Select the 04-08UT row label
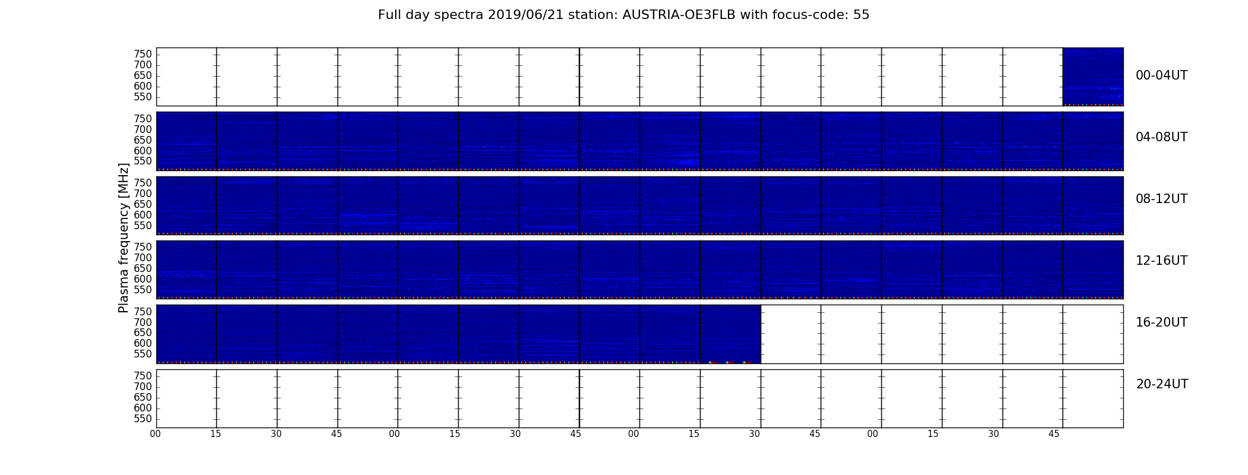1248x475 pixels. pos(1161,137)
